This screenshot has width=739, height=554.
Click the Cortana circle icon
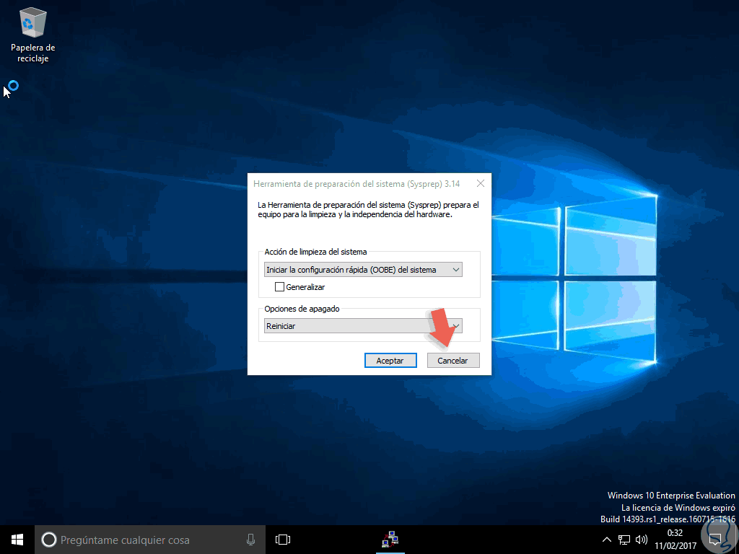click(x=48, y=540)
